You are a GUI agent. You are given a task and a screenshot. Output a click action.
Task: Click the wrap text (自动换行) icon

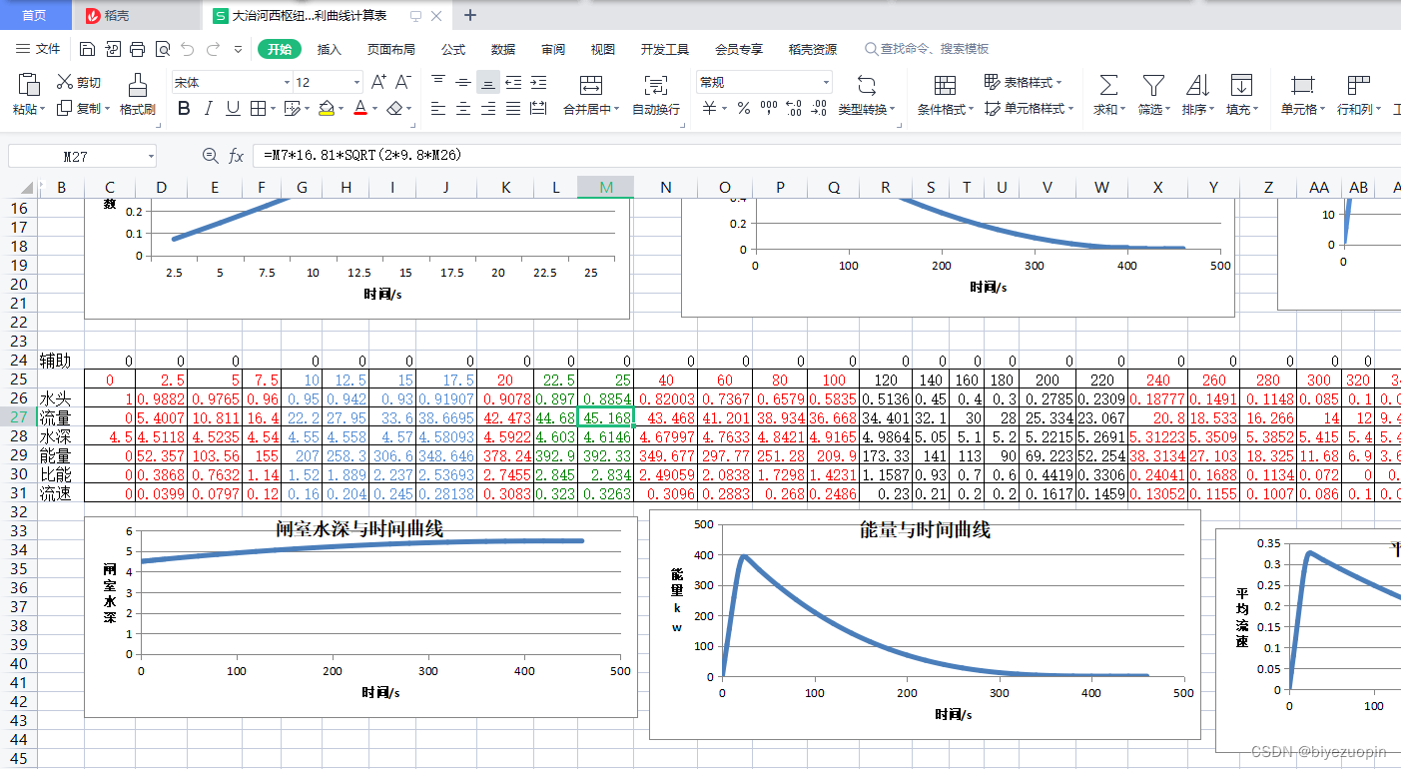point(656,85)
